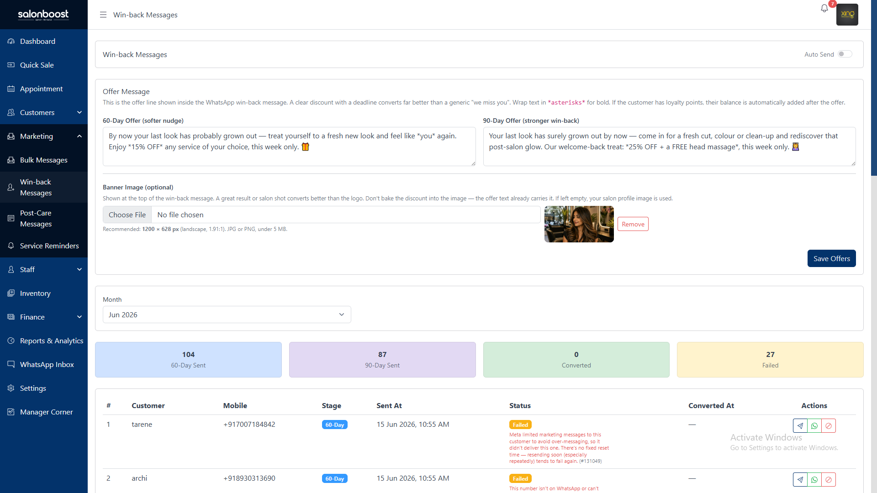Toggle the Auto Send switch
The image size is (877, 493).
[x=845, y=54]
